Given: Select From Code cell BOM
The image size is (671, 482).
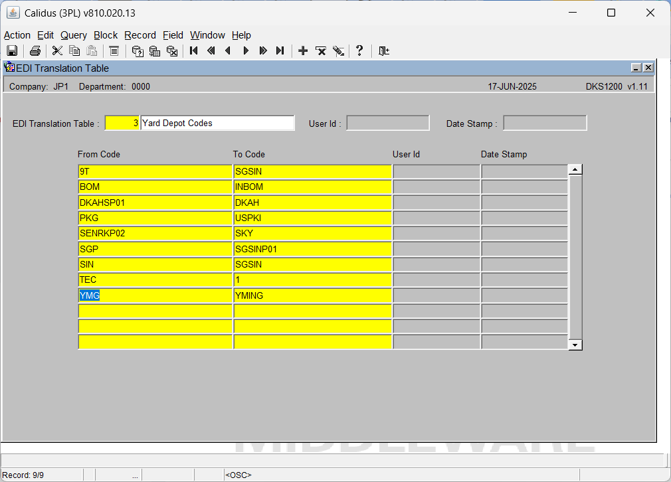Looking at the screenshot, I should tap(155, 187).
